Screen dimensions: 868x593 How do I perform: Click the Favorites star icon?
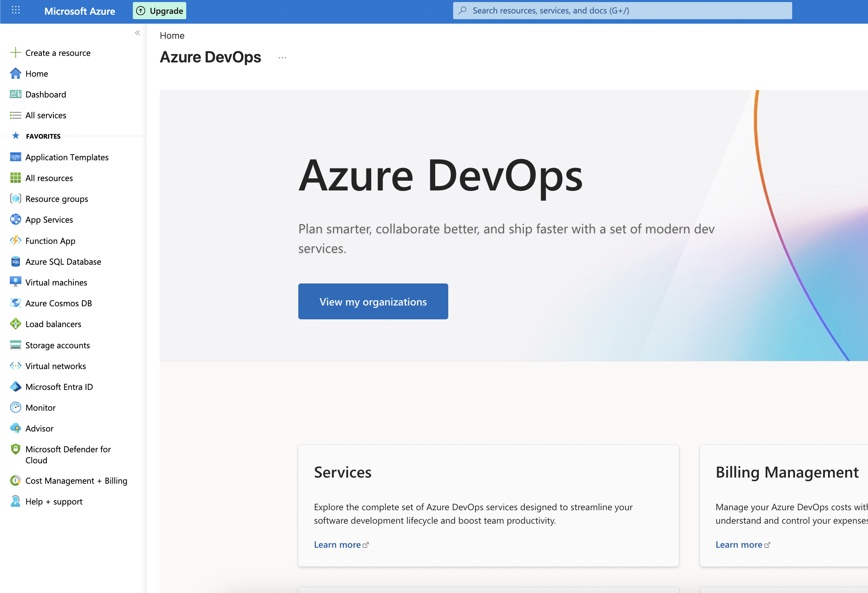click(x=16, y=135)
